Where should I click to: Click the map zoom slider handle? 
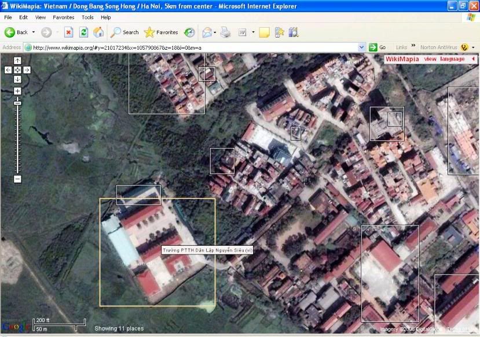pyautogui.click(x=17, y=102)
